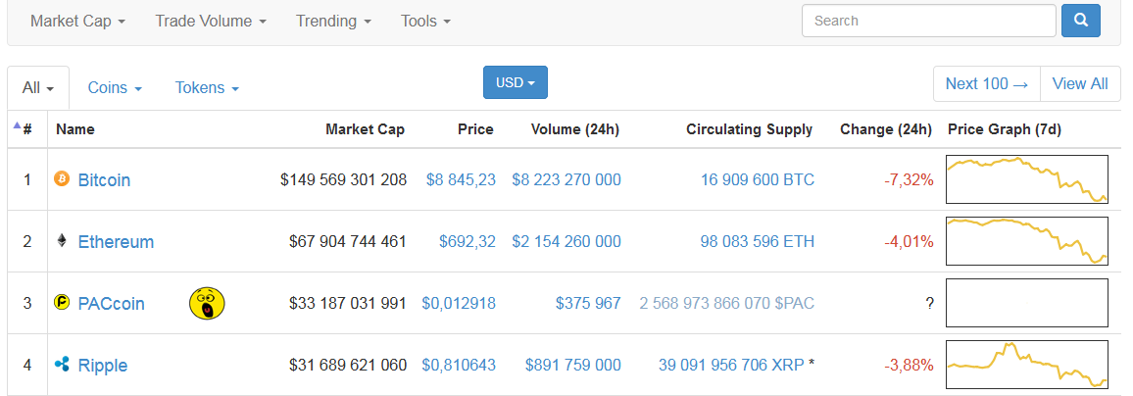Open the Tokens filter dropdown
Image resolution: width=1133 pixels, height=396 pixels.
click(208, 87)
